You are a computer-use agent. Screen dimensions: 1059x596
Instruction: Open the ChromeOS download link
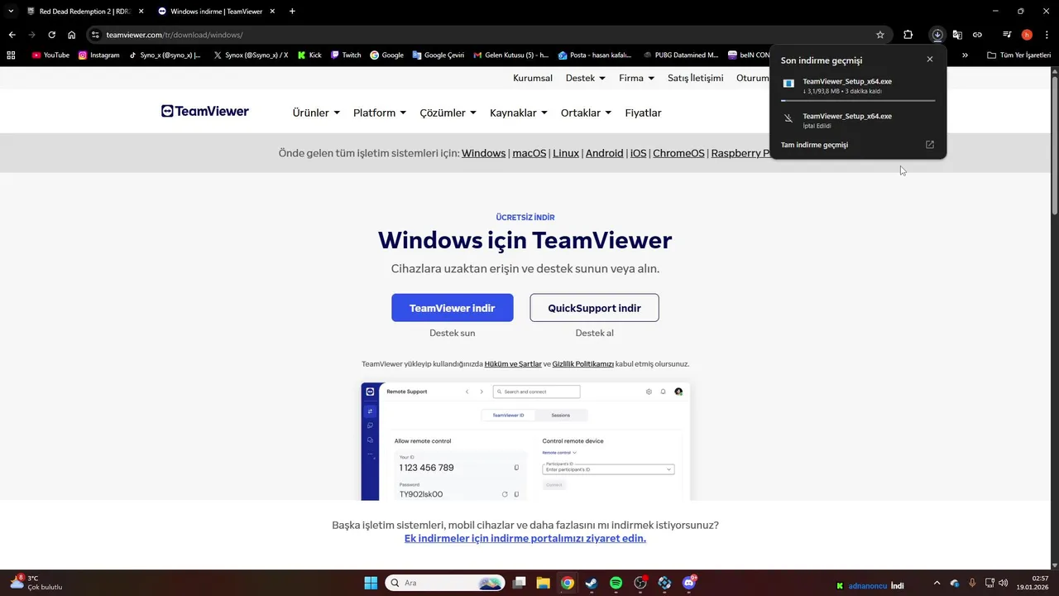coord(678,153)
